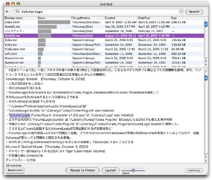The width and height of the screenshot is (212, 180).
Task: Open the Bookmarks button
Action: coord(15,170)
